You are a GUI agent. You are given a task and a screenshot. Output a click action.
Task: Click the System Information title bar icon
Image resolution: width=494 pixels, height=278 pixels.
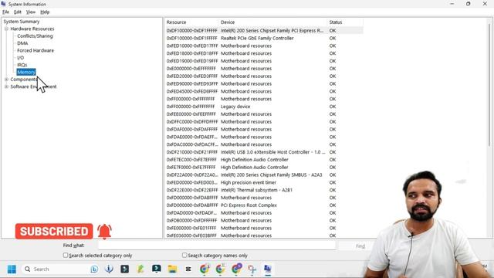(x=3, y=4)
